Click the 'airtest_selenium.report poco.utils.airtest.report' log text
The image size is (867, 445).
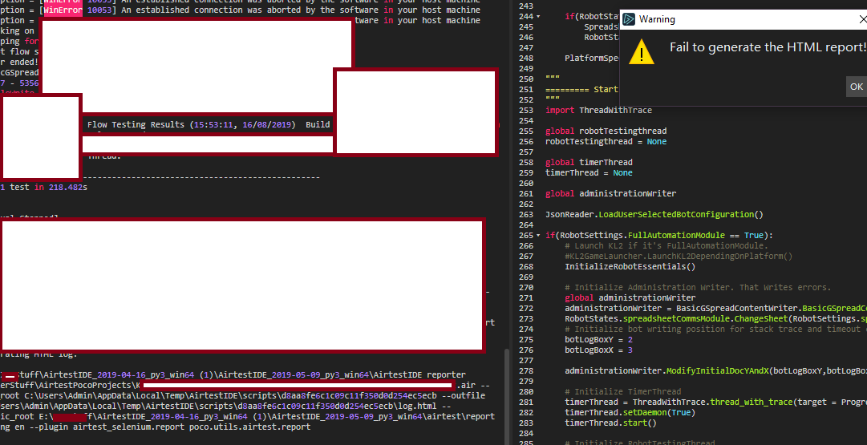point(192,427)
